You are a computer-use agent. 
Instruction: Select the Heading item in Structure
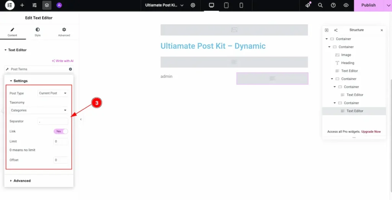point(348,63)
